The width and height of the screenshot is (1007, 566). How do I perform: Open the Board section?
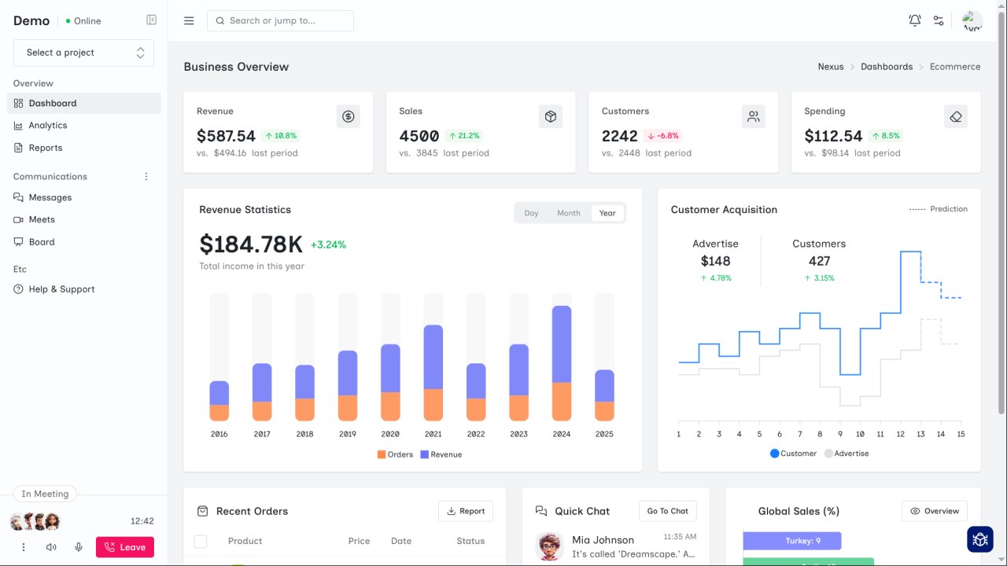[42, 241]
